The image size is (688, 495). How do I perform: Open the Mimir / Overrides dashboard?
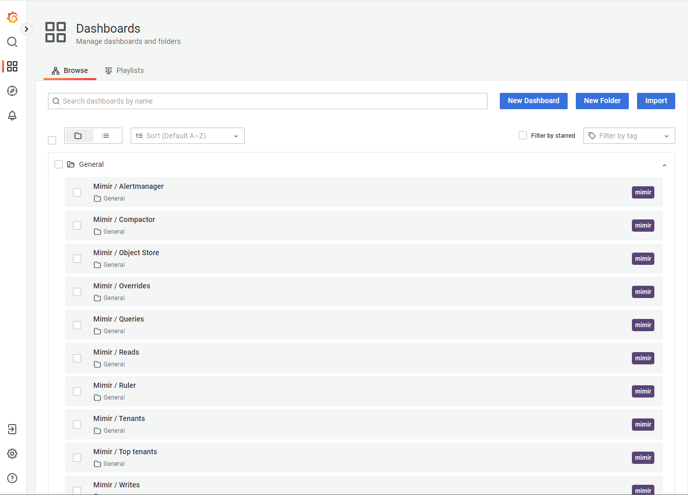(x=122, y=286)
